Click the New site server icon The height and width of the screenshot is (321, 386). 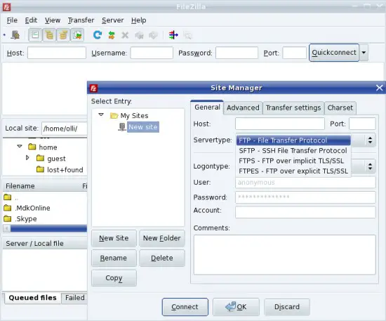(122, 127)
